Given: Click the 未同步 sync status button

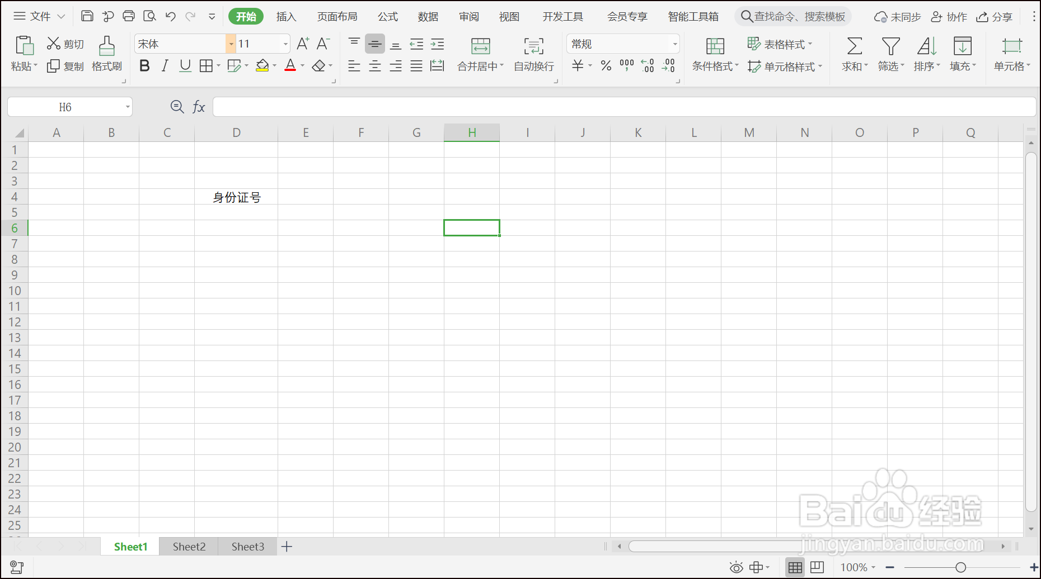Looking at the screenshot, I should (x=898, y=17).
